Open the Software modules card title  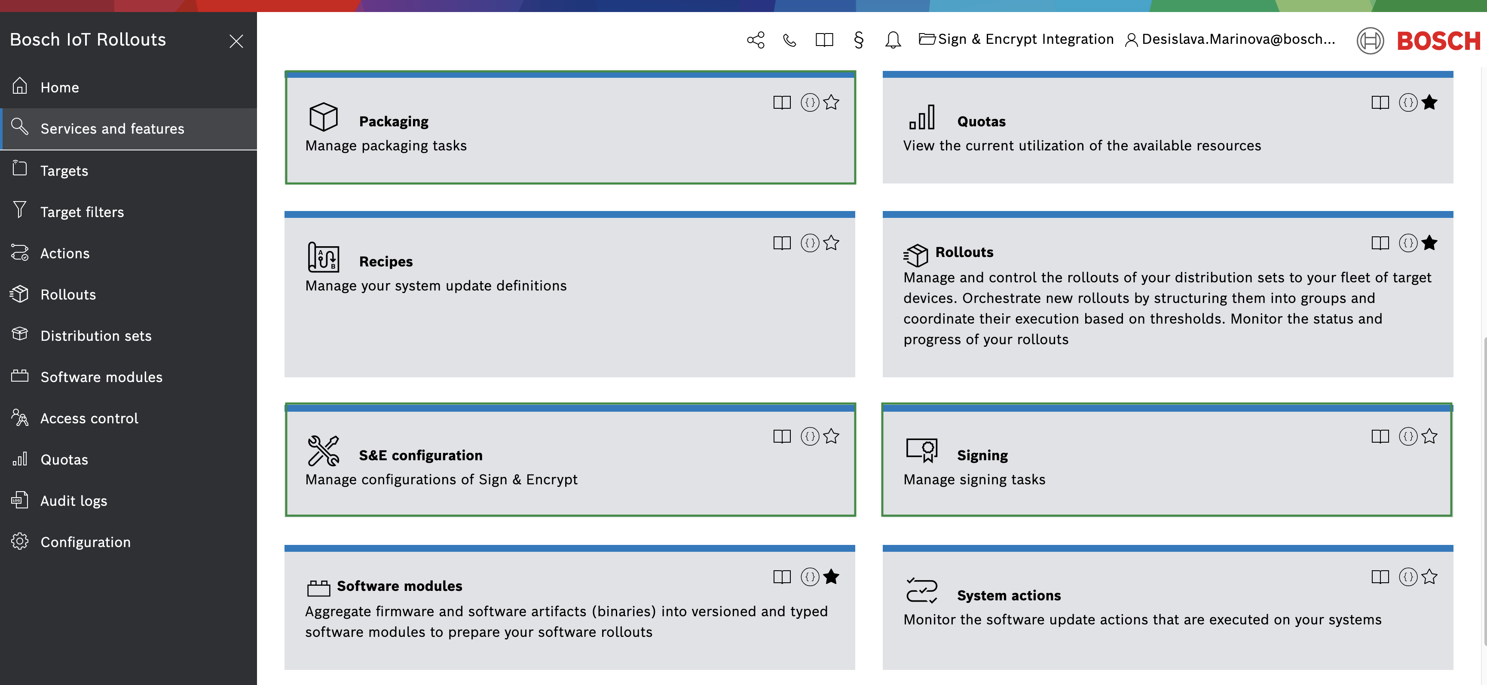pyautogui.click(x=399, y=586)
